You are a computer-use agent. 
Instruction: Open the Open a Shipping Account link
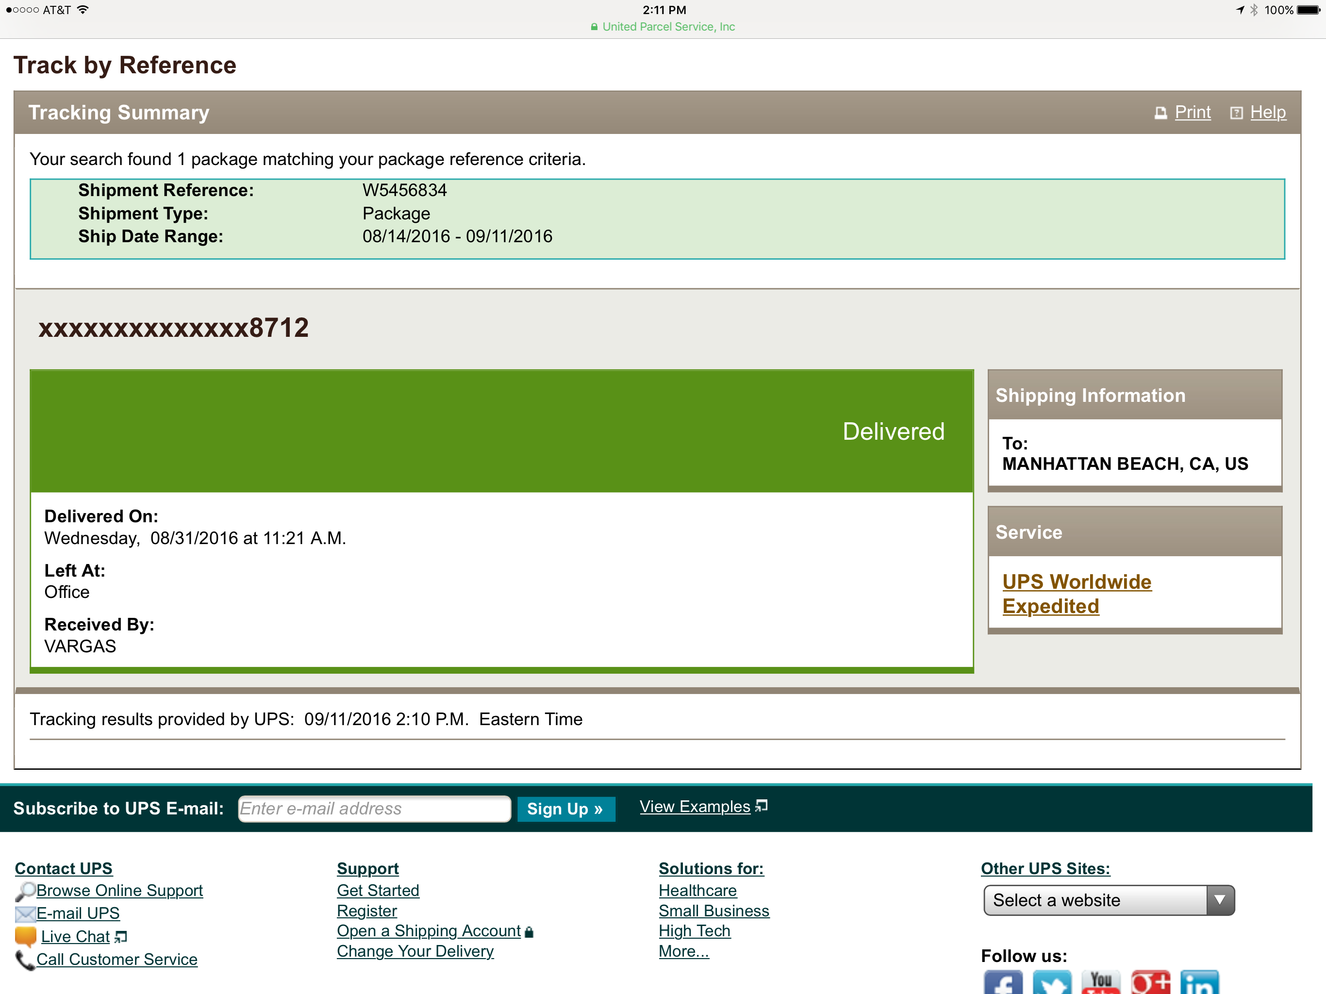pyautogui.click(x=429, y=930)
